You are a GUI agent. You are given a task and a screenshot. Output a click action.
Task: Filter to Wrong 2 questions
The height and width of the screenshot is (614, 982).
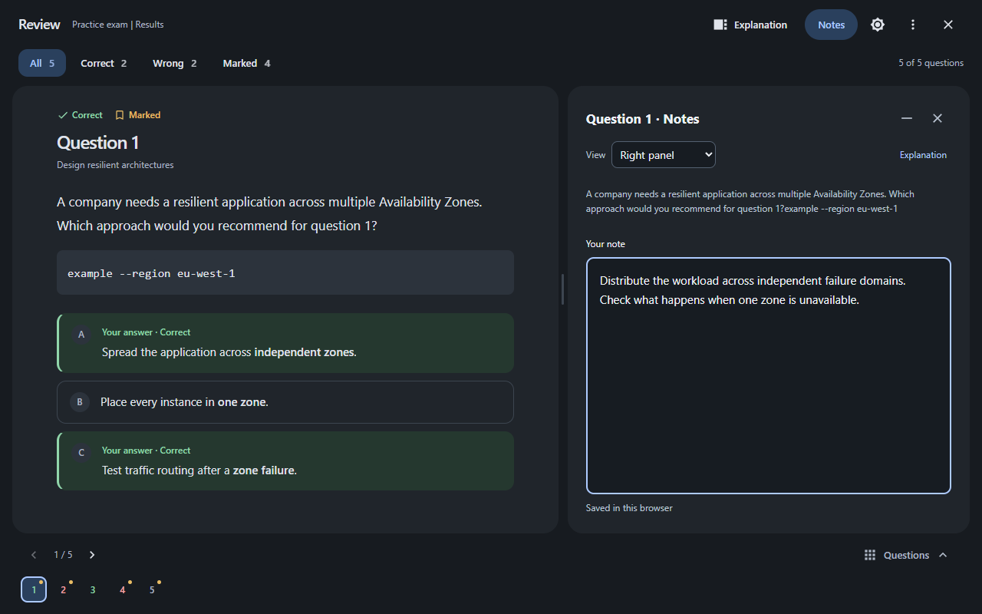tap(175, 63)
